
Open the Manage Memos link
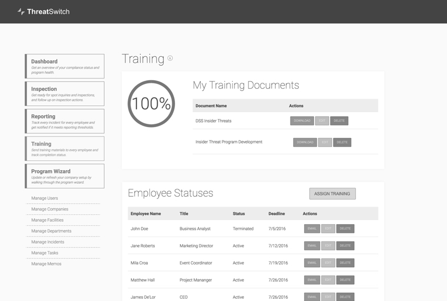tap(46, 264)
